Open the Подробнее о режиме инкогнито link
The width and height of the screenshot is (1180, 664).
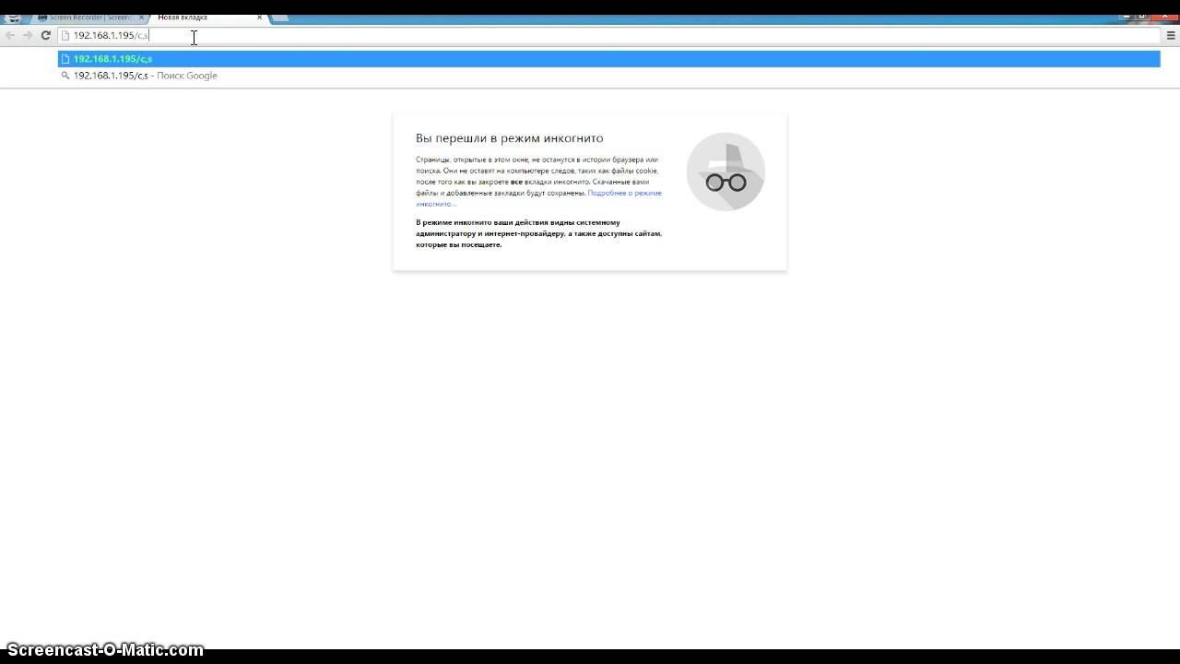pyautogui.click(x=538, y=198)
